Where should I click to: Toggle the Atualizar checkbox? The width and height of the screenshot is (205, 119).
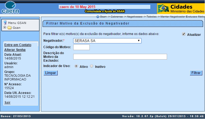184,34
